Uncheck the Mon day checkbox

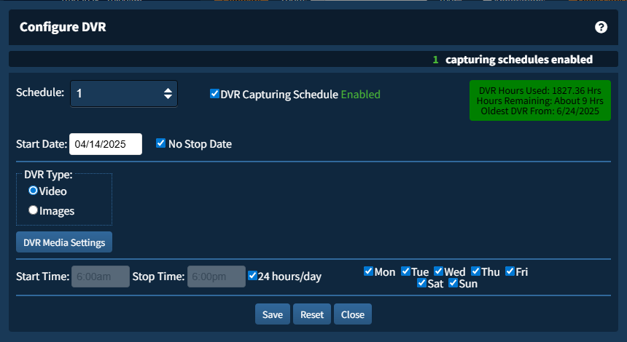[368, 271]
